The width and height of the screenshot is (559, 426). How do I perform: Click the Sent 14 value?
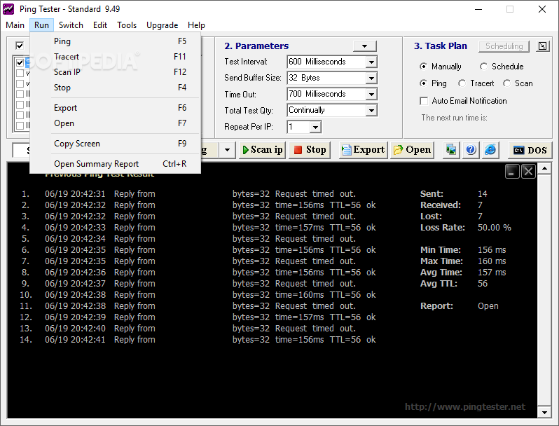coord(483,194)
